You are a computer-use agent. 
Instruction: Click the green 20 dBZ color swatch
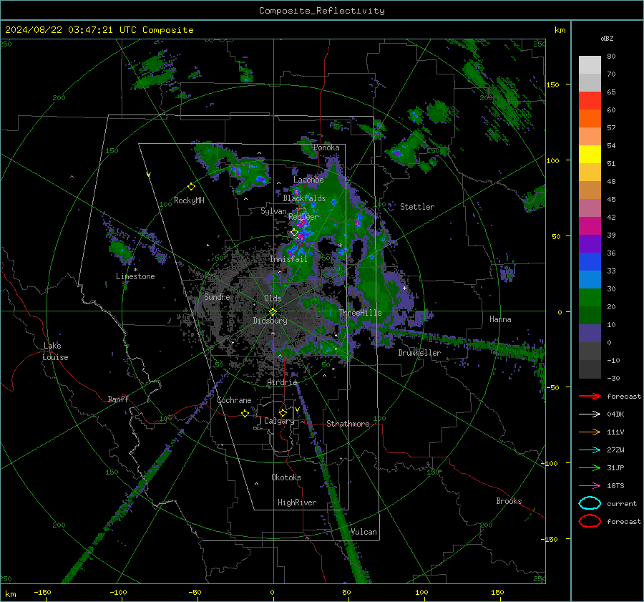[590, 298]
